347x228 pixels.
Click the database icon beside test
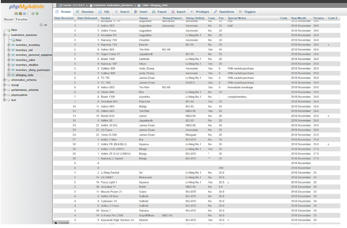click(x=9, y=100)
